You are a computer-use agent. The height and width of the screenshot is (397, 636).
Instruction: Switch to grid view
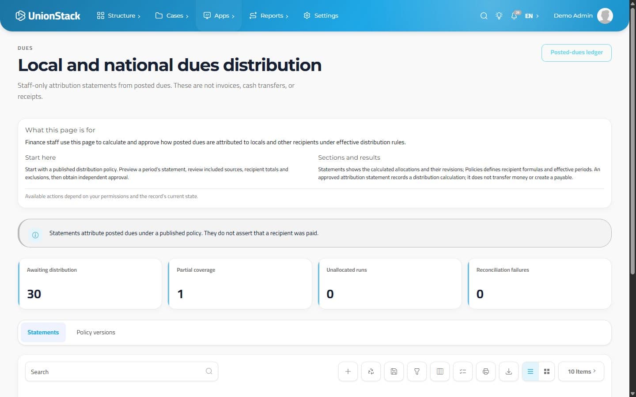547,371
